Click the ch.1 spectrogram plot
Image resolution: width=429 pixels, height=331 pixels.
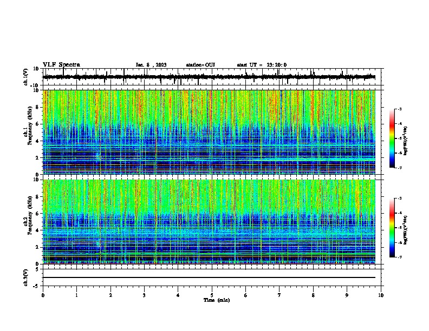[x=209, y=132]
